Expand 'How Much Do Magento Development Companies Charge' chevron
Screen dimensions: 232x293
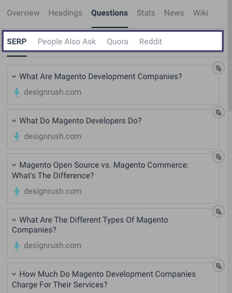tap(14, 274)
